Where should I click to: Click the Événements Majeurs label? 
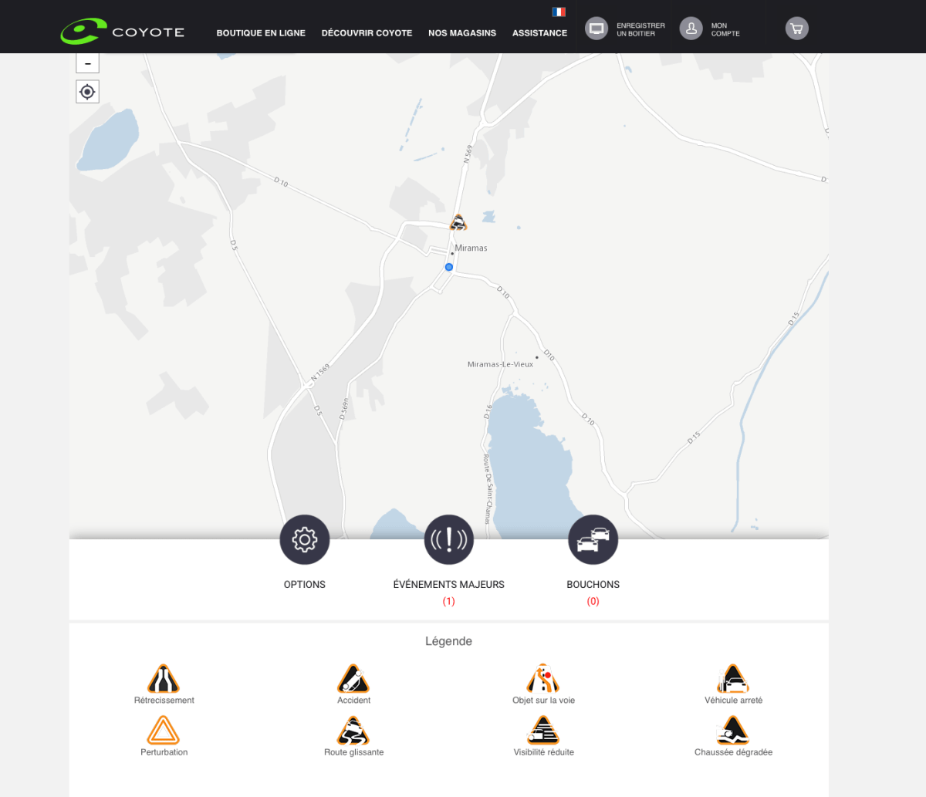click(x=448, y=585)
